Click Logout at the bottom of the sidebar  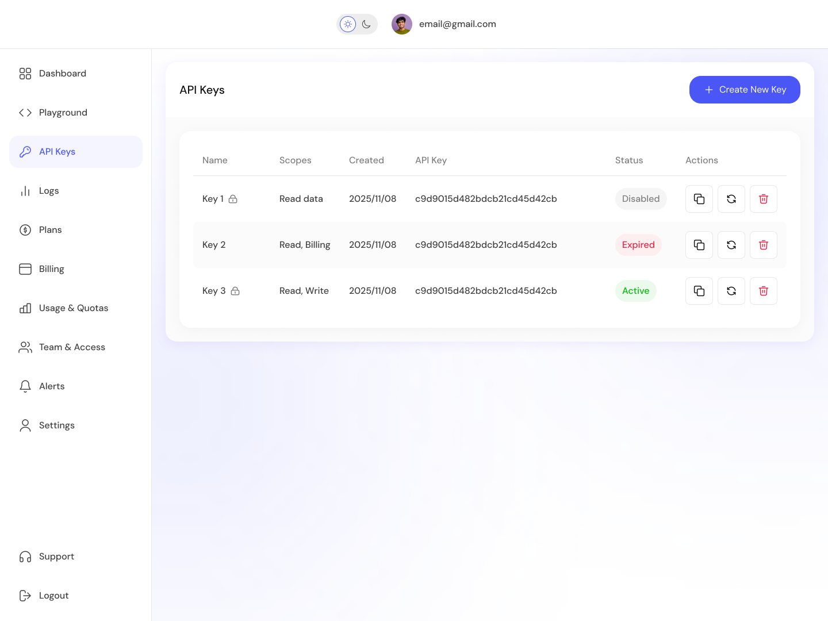53,595
